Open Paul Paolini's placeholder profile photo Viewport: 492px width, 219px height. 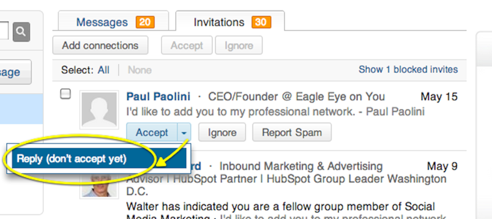click(x=100, y=109)
